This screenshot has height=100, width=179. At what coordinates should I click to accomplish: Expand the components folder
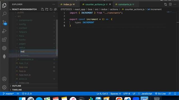pyautogui.click(x=25, y=20)
